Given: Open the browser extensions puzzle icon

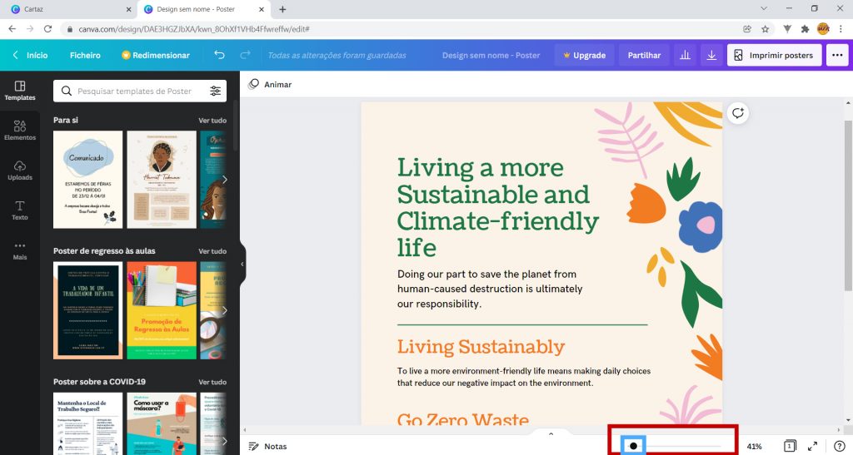Looking at the screenshot, I should [805, 29].
